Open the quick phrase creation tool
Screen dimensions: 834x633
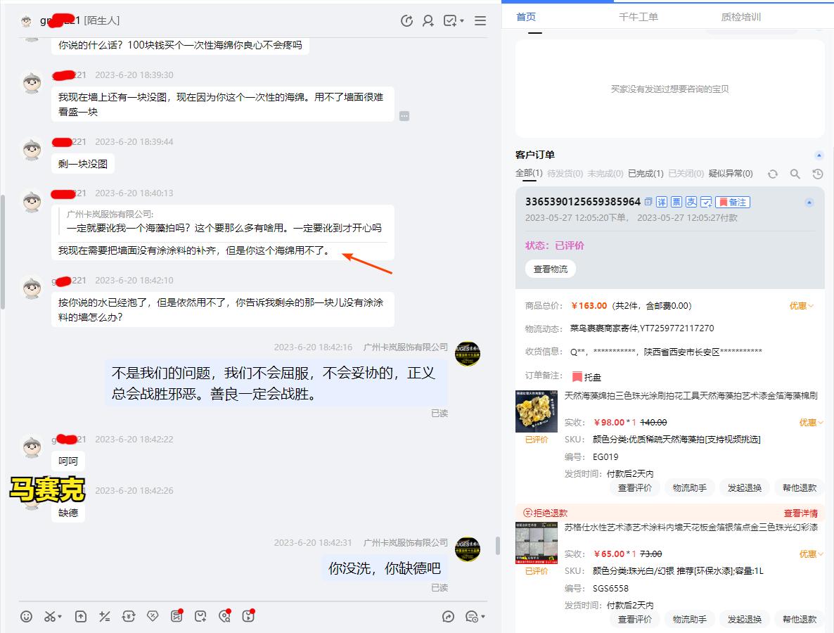pyautogui.click(x=202, y=616)
